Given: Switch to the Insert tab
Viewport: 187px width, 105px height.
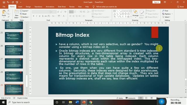Looking at the screenshot, I should click(x=20, y=7).
